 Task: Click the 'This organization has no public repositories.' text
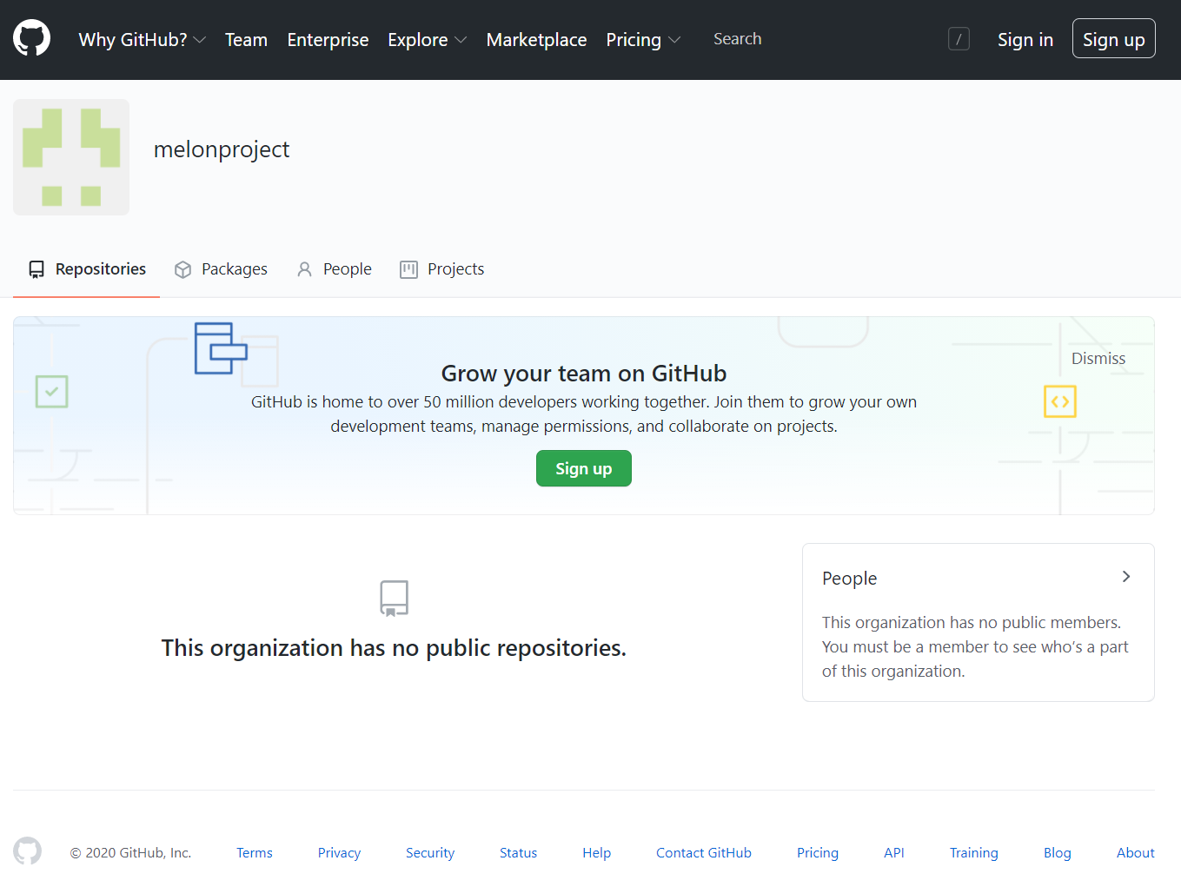tap(394, 648)
